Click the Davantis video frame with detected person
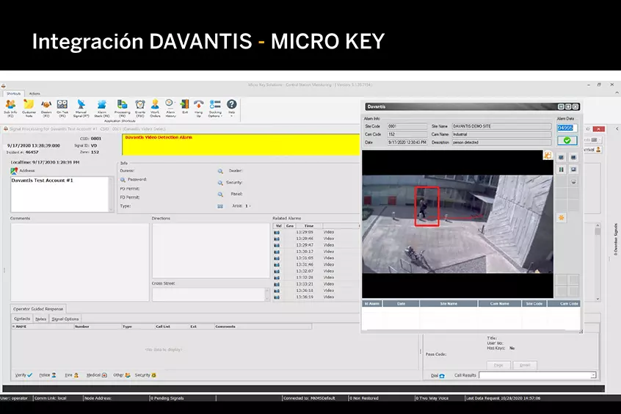The image size is (621, 414). click(457, 224)
